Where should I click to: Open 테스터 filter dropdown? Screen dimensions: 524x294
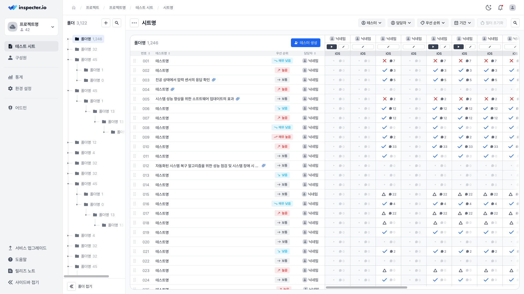[x=371, y=23]
